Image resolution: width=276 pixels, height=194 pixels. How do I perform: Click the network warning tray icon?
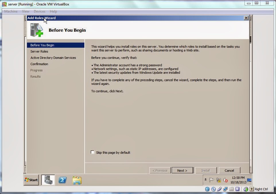coord(218,180)
